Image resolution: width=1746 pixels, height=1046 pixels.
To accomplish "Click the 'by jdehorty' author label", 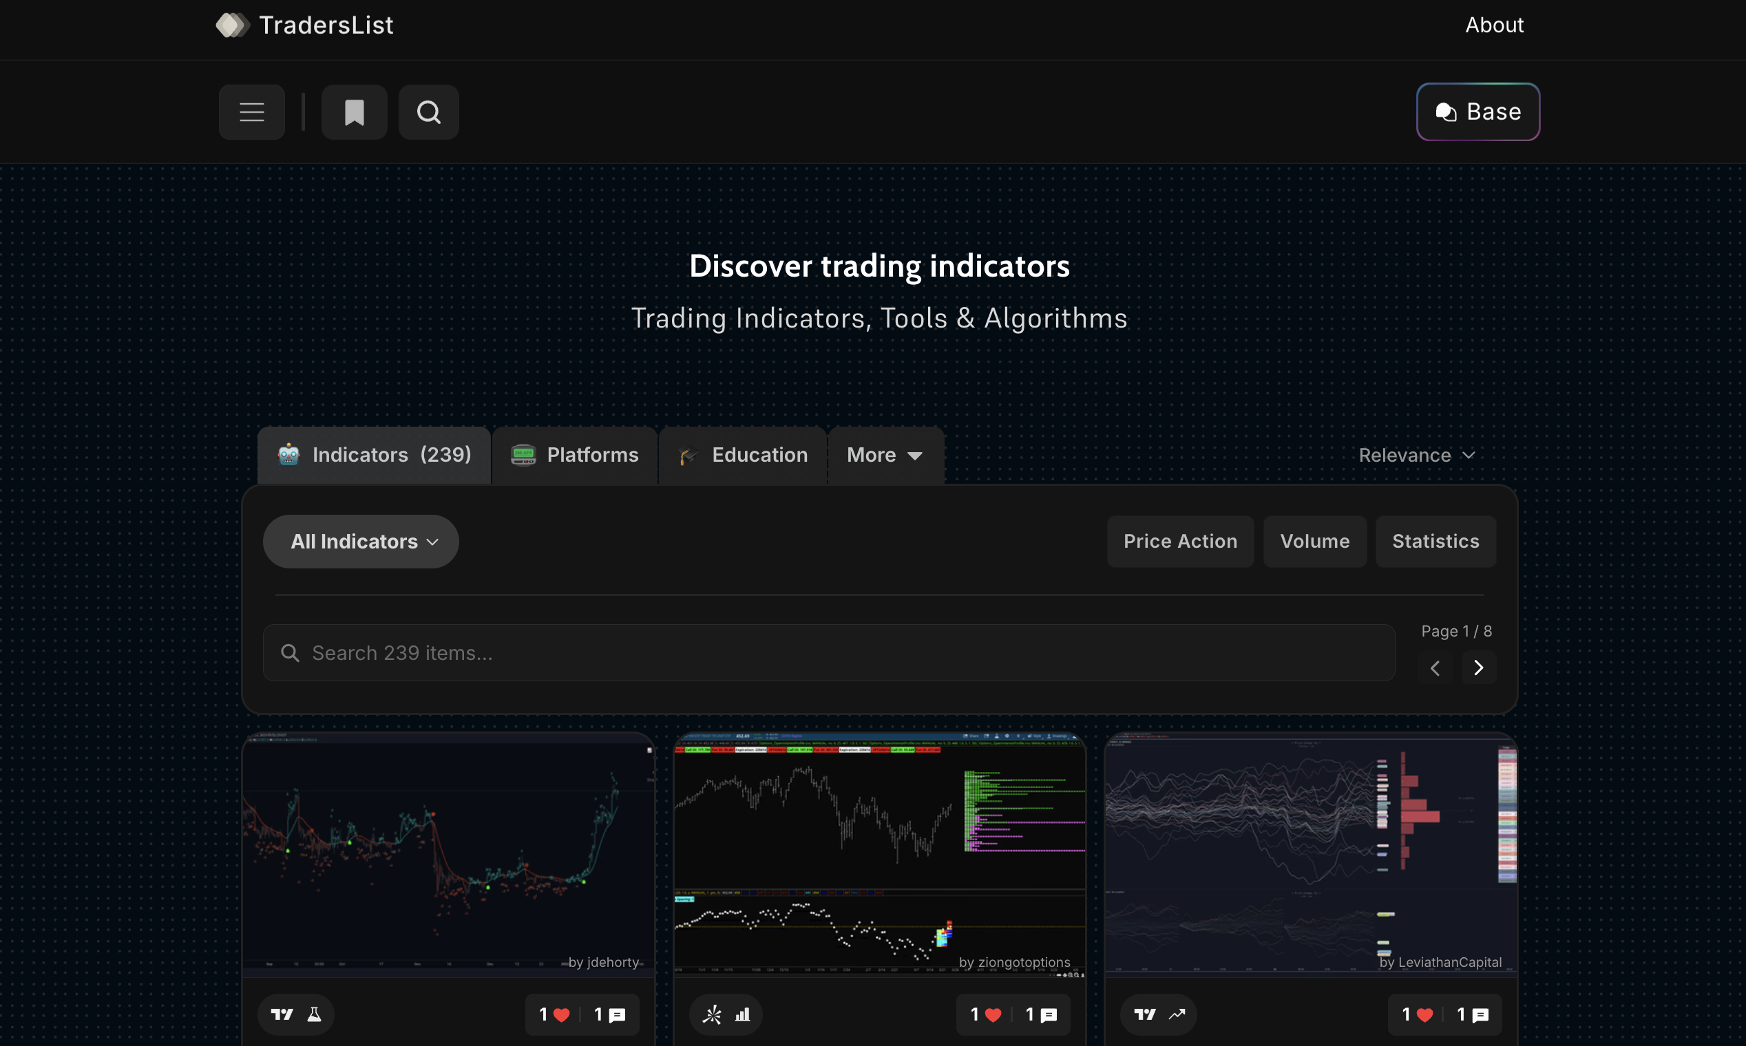I will [604, 962].
